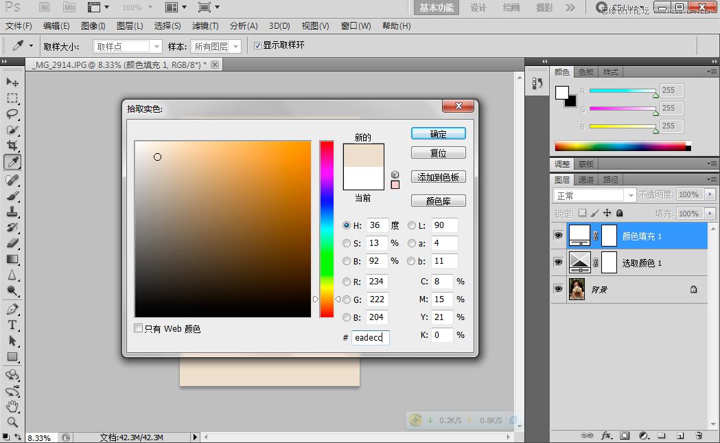Image resolution: width=720 pixels, height=443 pixels.
Task: Click the vertical hue slider strip
Action: click(327, 229)
